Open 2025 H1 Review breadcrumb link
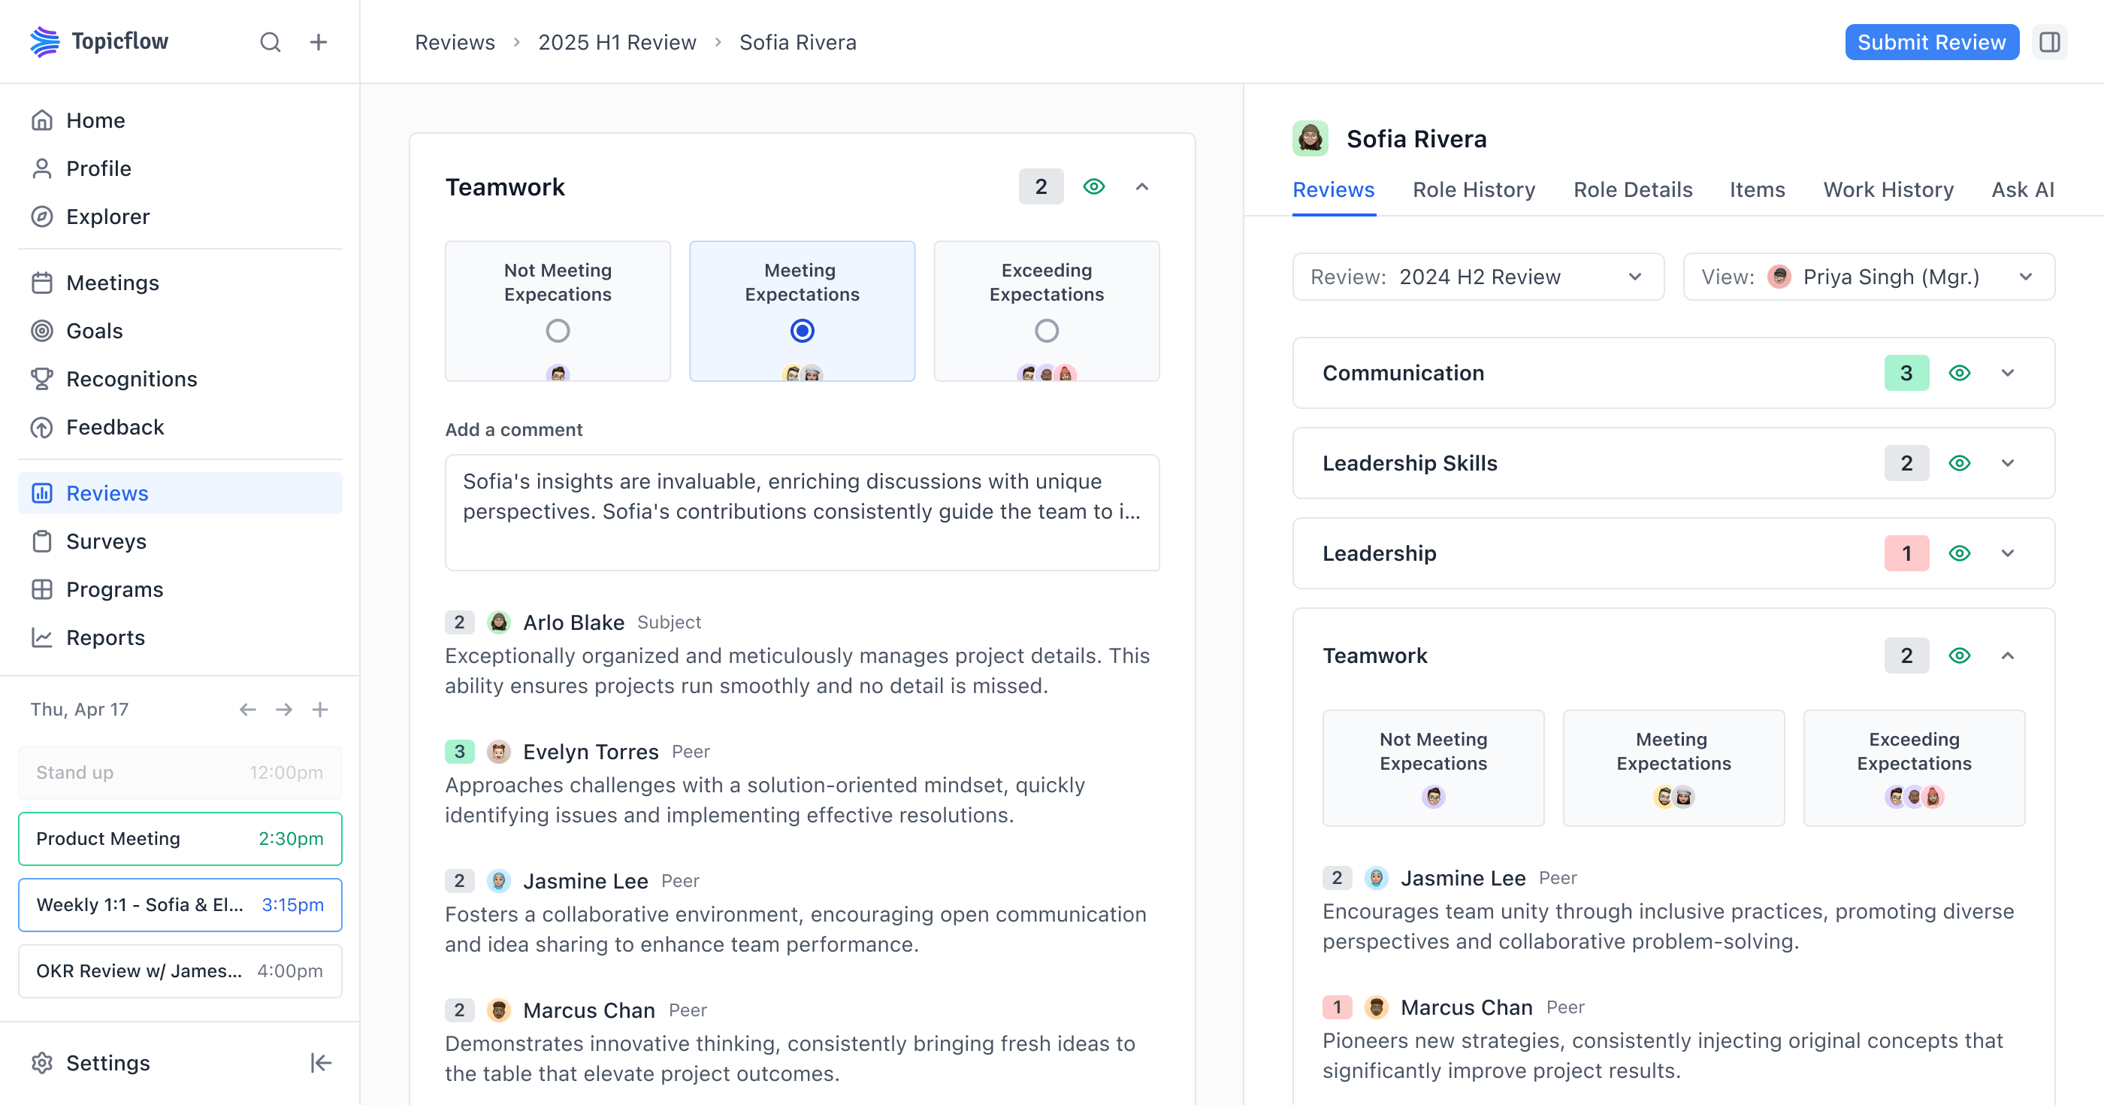 click(x=617, y=41)
